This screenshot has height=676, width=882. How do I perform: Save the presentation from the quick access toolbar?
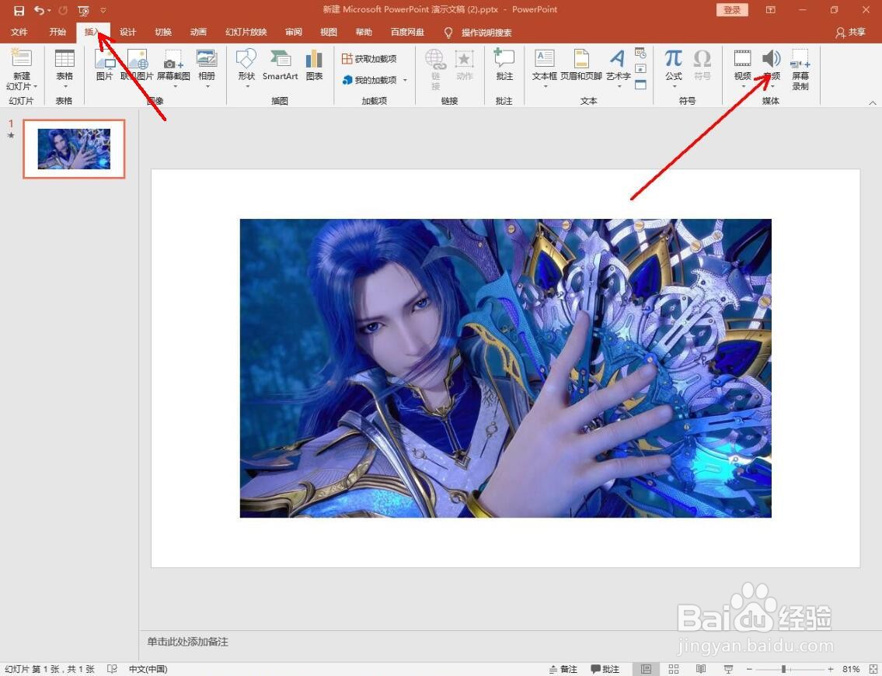tap(19, 10)
